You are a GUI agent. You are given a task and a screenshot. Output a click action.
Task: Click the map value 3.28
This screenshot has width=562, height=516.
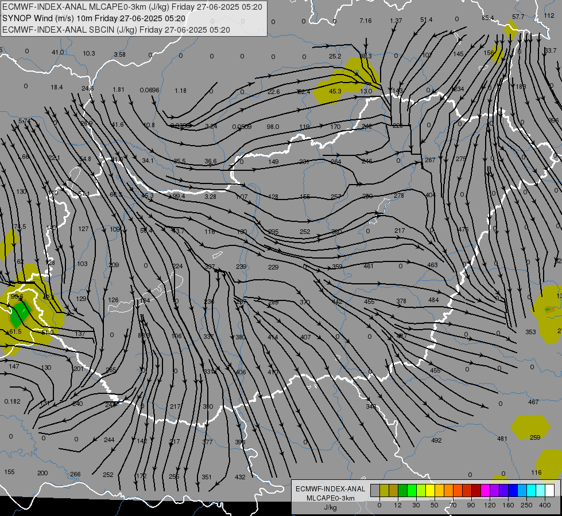click(x=211, y=197)
